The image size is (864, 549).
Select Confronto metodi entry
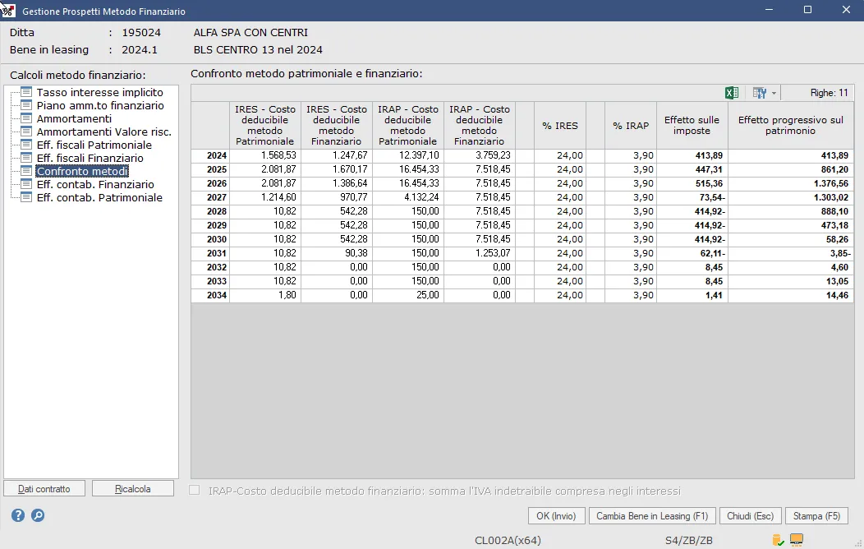tap(82, 172)
